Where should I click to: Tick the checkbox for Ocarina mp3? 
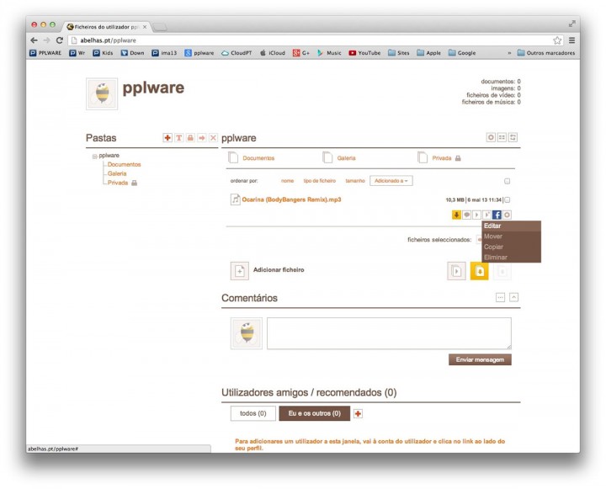[507, 199]
